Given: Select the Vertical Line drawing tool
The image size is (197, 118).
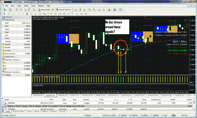Looking at the screenshot, I should tap(14, 14).
